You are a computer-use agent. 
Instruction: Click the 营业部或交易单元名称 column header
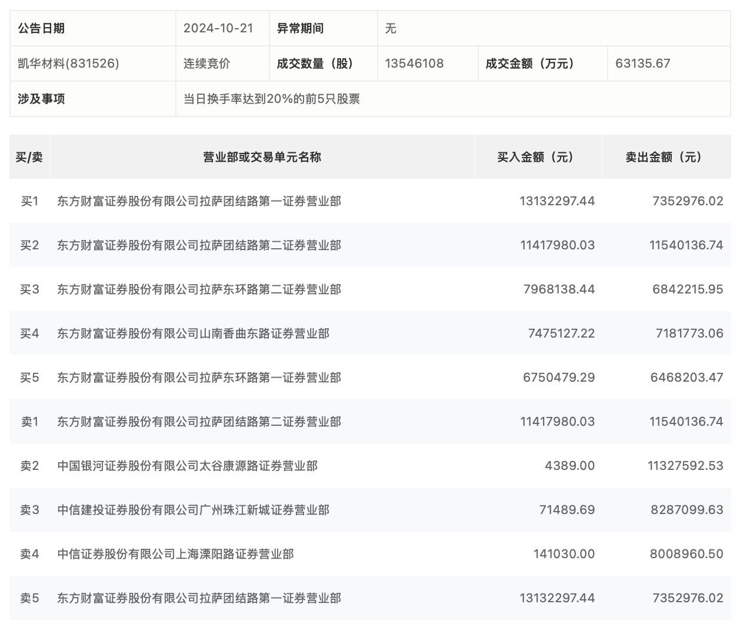pyautogui.click(x=262, y=157)
